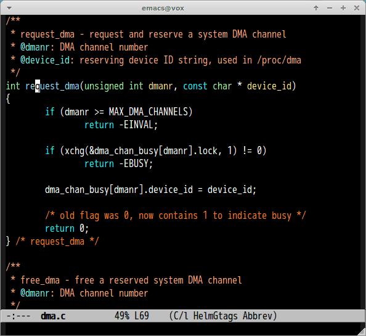Click the 49% position indicator in mode line

click(122, 316)
